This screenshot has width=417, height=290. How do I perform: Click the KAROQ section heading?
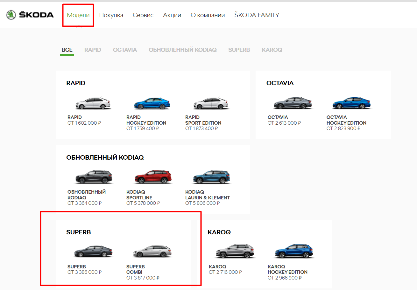[219, 232]
